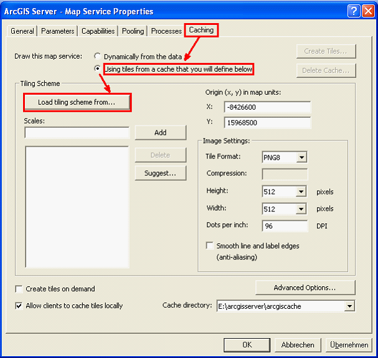Screen dimensions: 378x358
Task: Focus the Scales input field
Action: 77,132
